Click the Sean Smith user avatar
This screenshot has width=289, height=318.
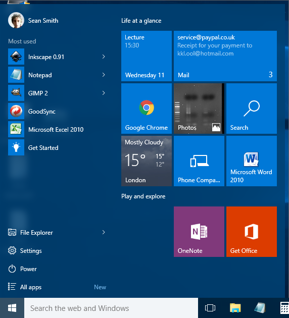(x=16, y=20)
